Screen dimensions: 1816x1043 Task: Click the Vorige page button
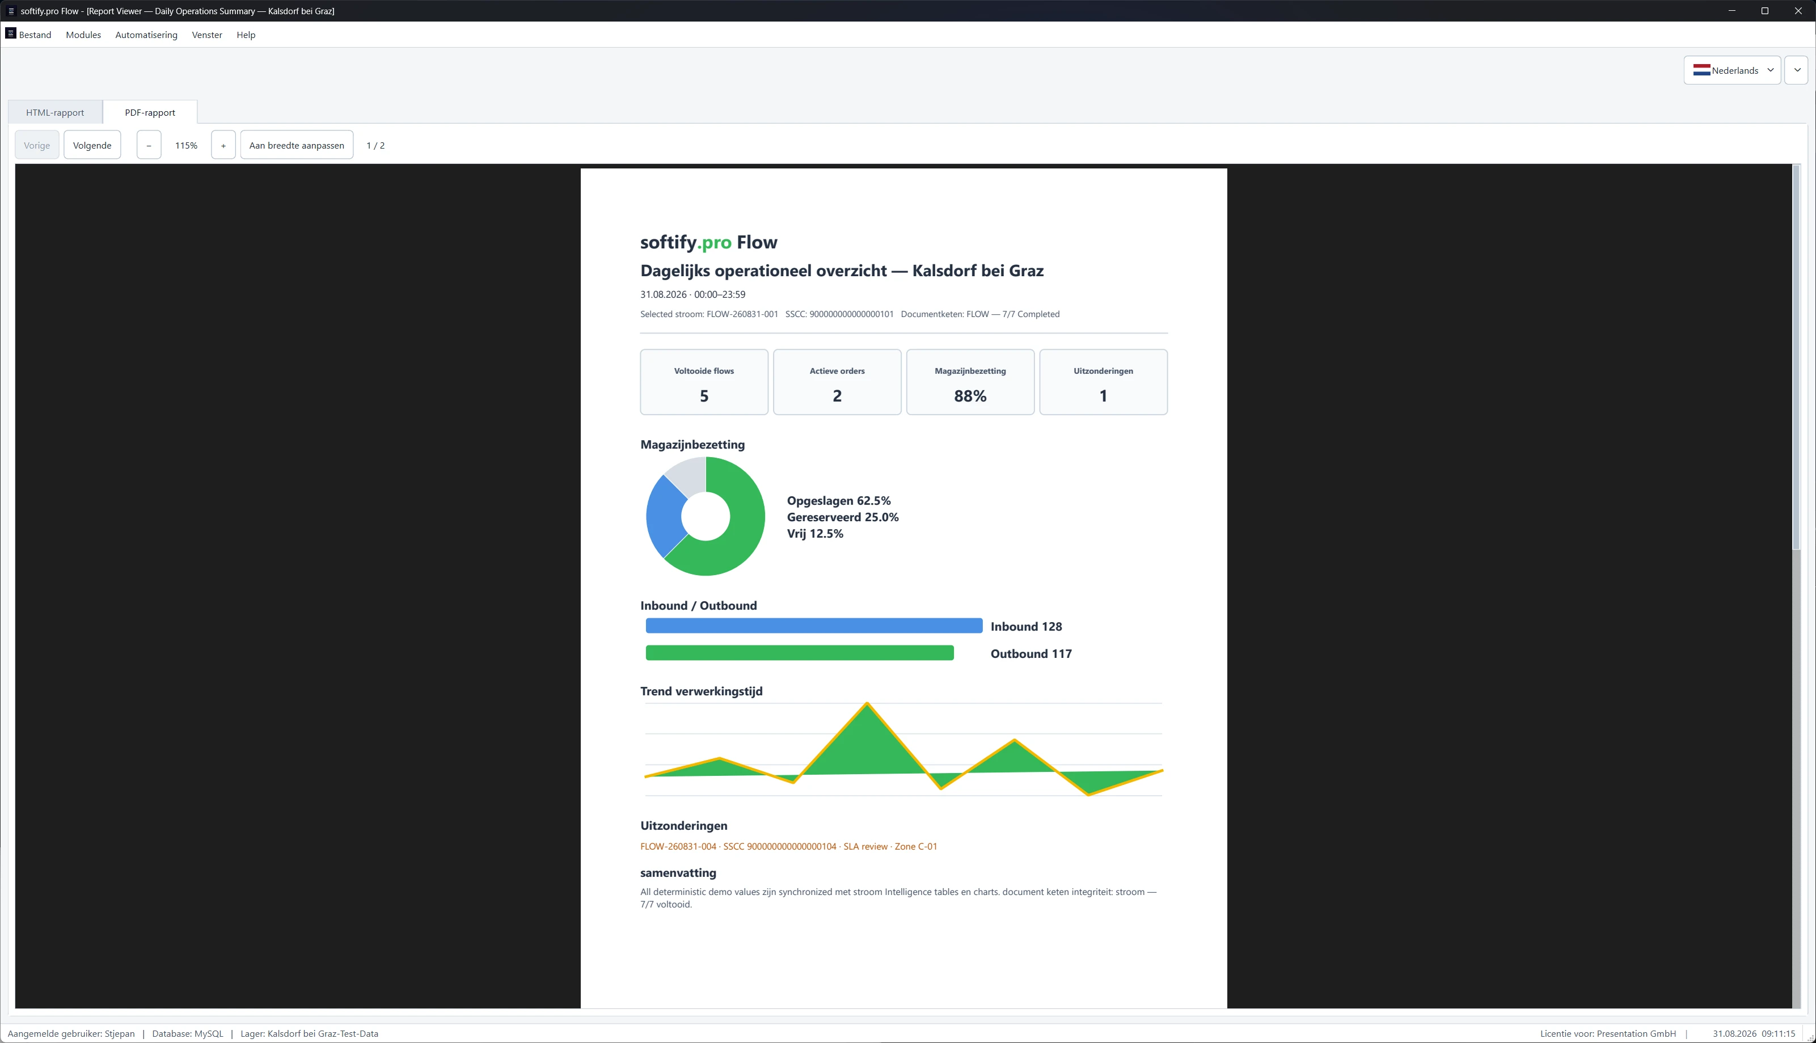pos(36,145)
